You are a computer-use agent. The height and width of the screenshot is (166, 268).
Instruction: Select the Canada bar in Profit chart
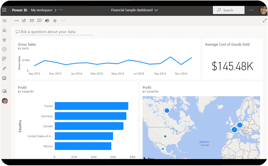(89, 126)
